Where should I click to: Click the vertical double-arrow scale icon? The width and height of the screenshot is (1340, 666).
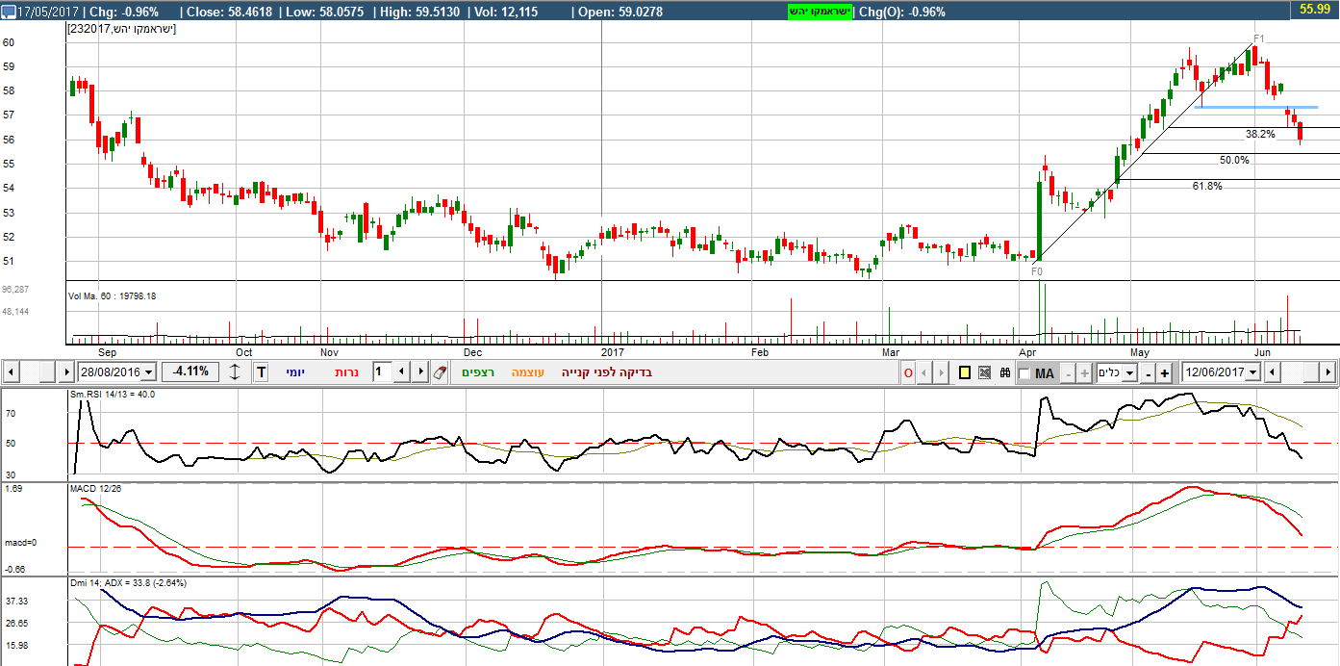point(235,372)
